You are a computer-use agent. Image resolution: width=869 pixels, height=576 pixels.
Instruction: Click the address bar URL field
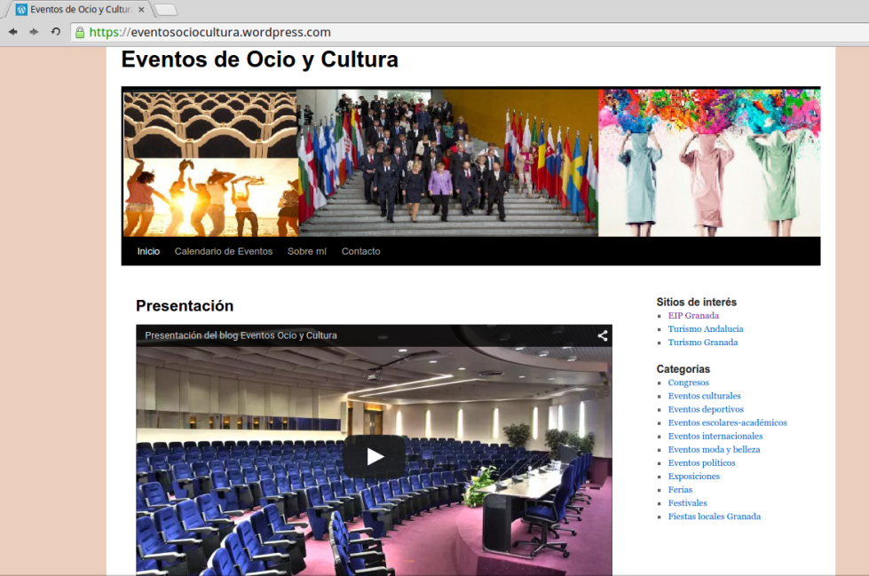(444, 33)
